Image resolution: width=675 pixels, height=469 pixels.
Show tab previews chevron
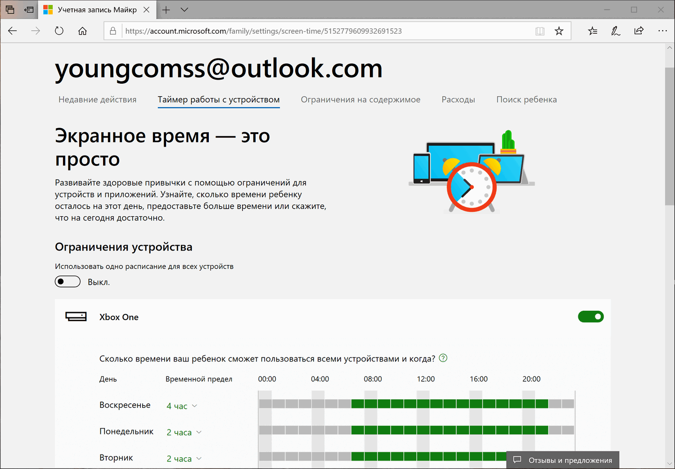coord(184,9)
